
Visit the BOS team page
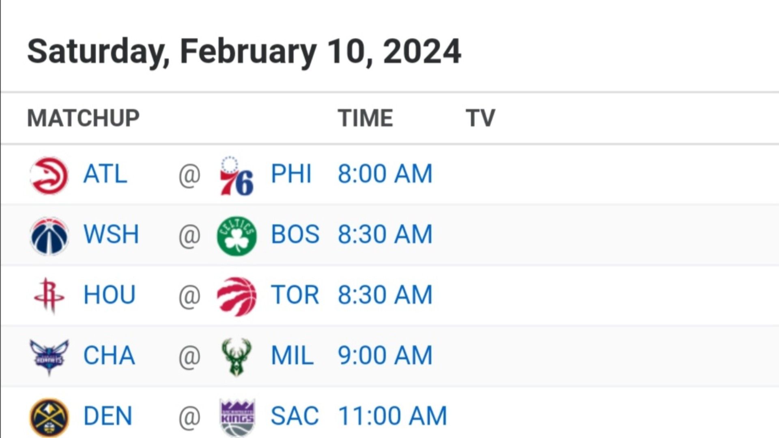tap(295, 234)
